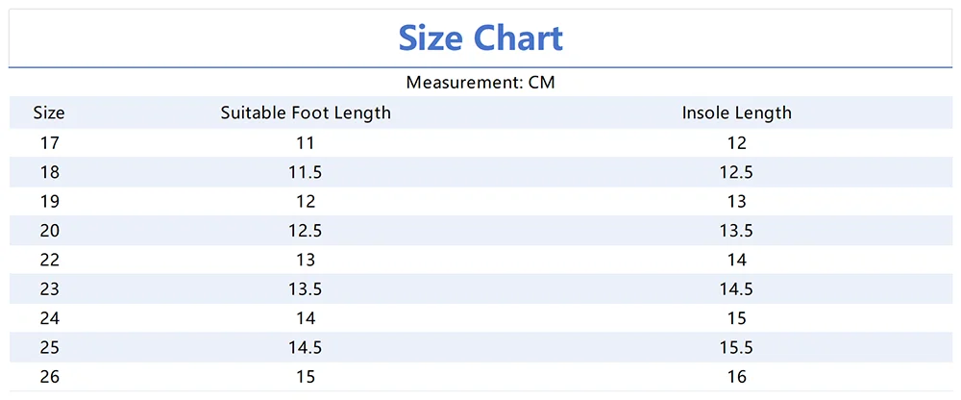The image size is (961, 400).
Task: Click insole length value 12.5
Action: click(737, 172)
